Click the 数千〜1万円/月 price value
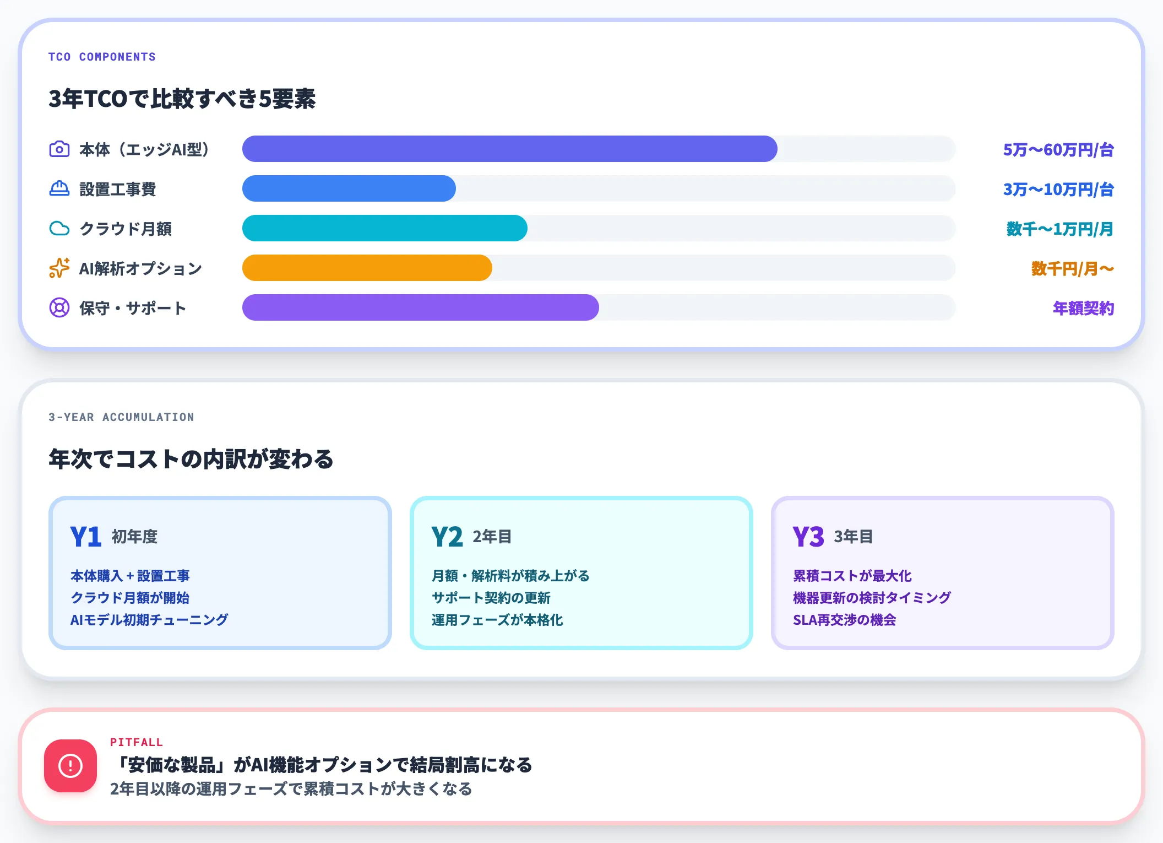 [x=1060, y=229]
